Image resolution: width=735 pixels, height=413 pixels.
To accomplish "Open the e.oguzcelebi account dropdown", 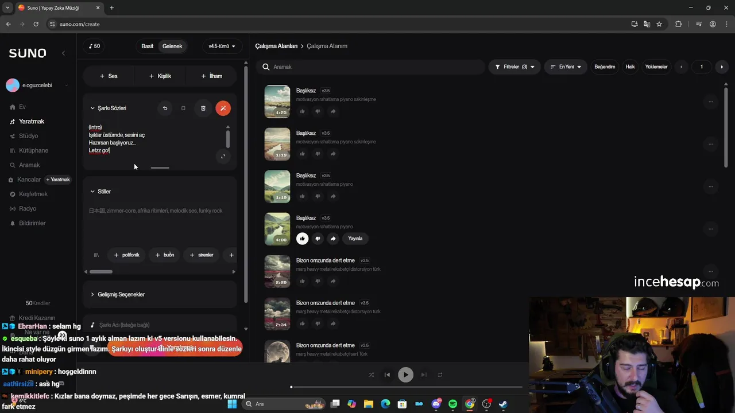I will pyautogui.click(x=37, y=85).
